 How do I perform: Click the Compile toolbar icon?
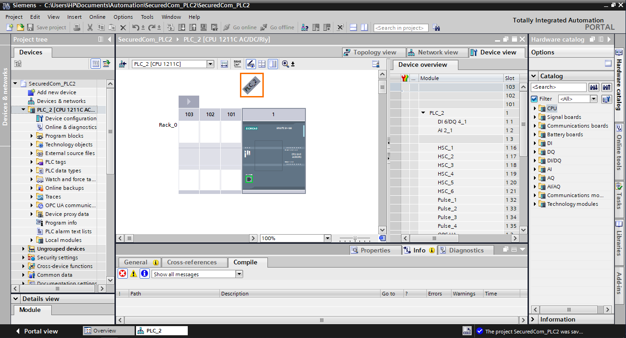click(171, 27)
